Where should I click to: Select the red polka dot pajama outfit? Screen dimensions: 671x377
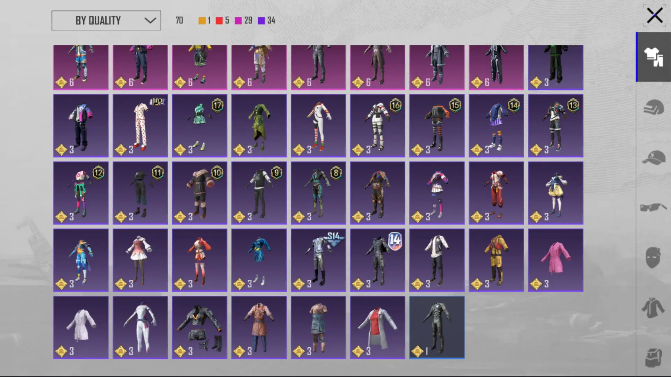point(140,126)
